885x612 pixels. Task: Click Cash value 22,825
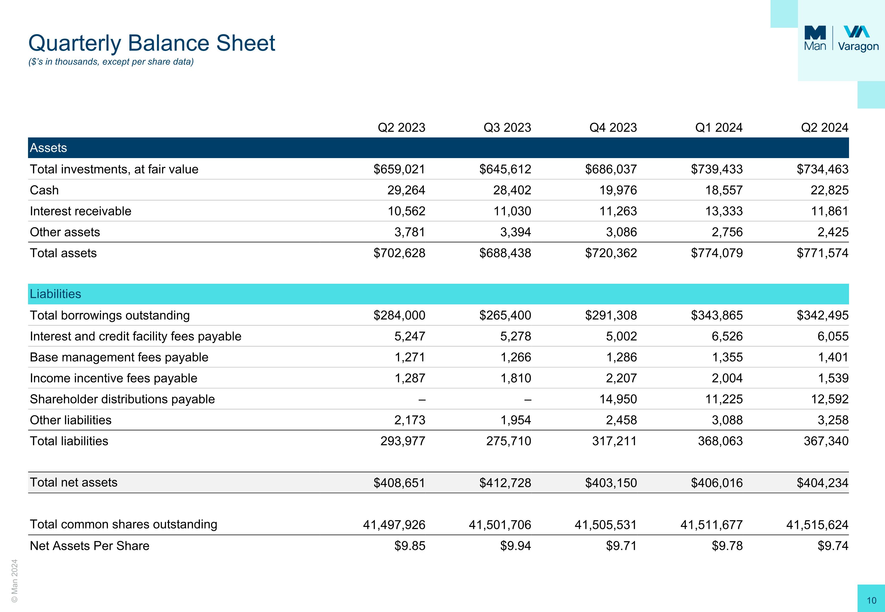tap(830, 190)
